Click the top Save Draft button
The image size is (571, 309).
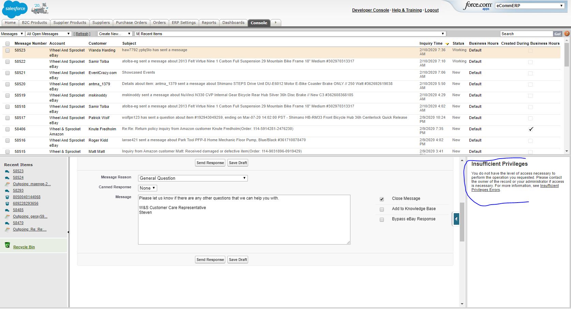point(238,163)
